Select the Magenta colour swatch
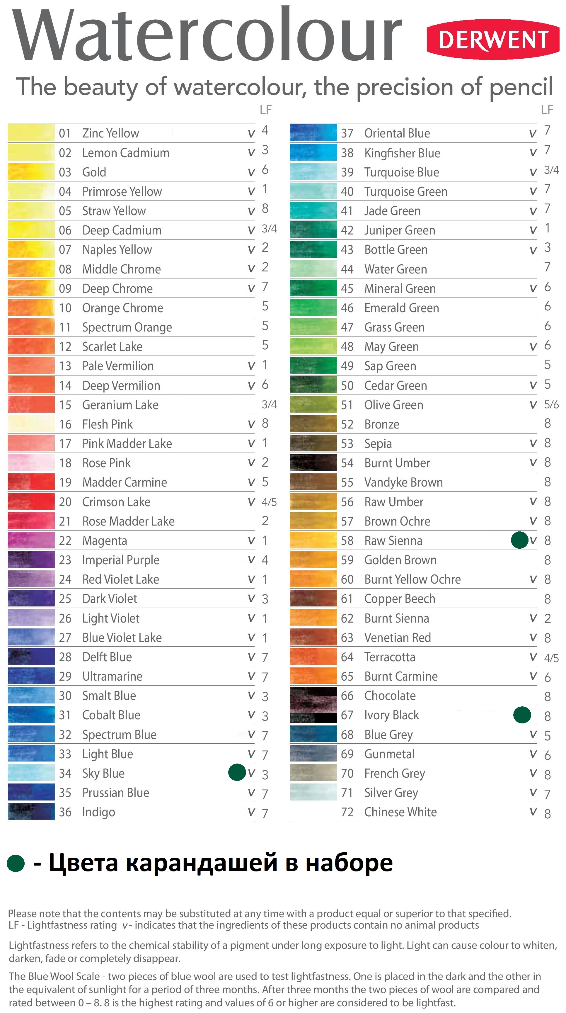Viewport: 566px width, 1013px height. click(31, 540)
